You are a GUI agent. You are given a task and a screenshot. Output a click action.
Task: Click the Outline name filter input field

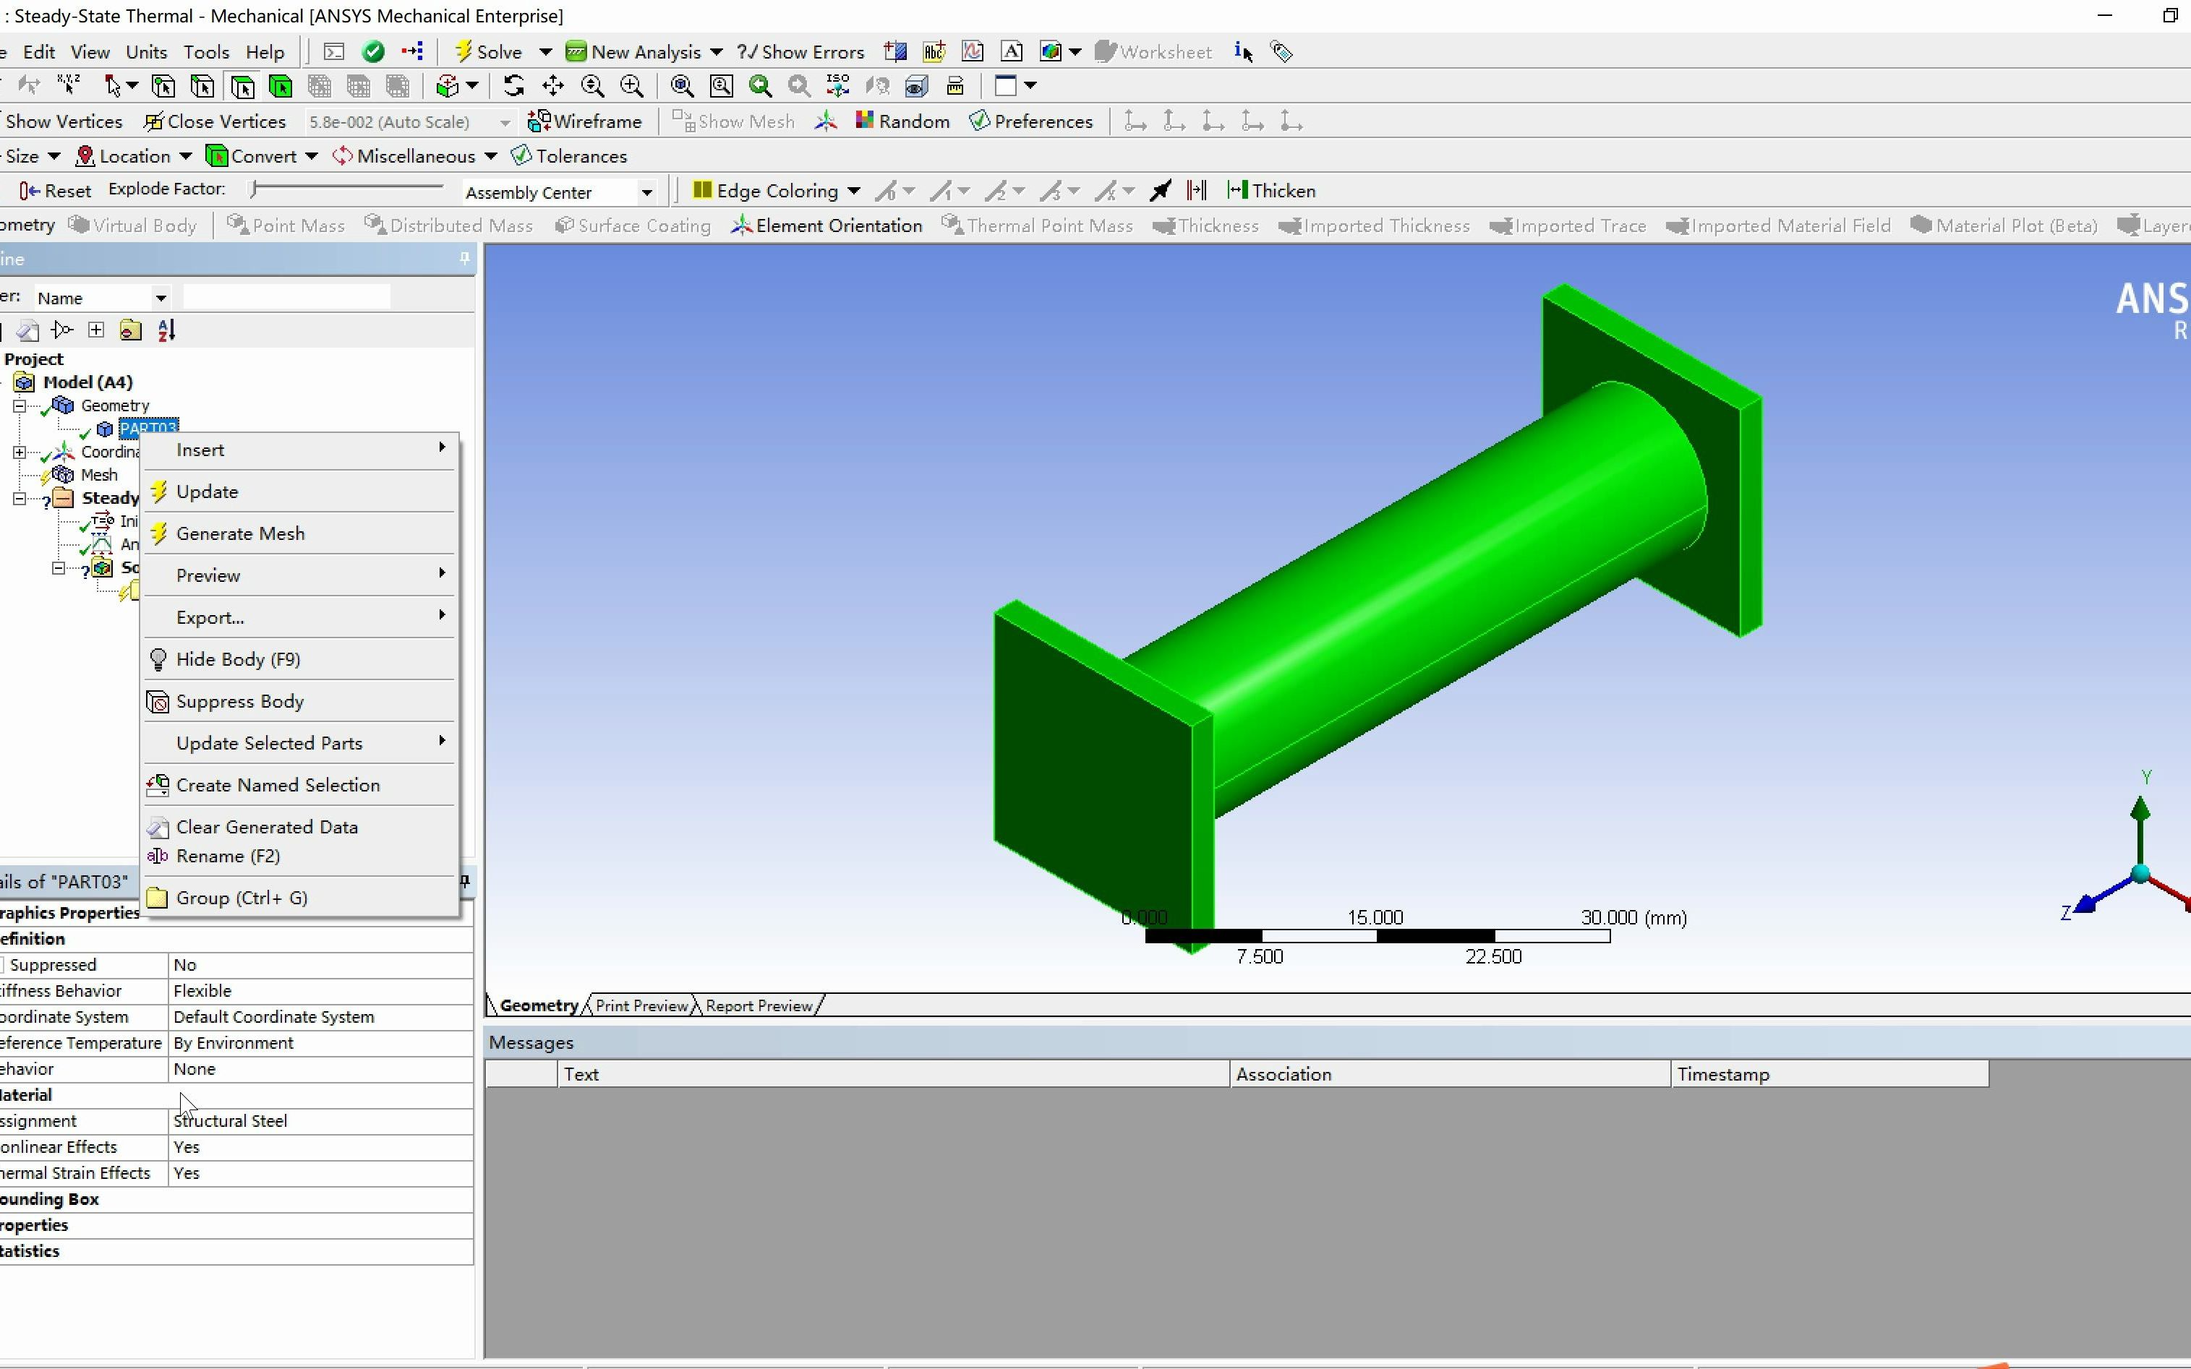pyautogui.click(x=286, y=296)
